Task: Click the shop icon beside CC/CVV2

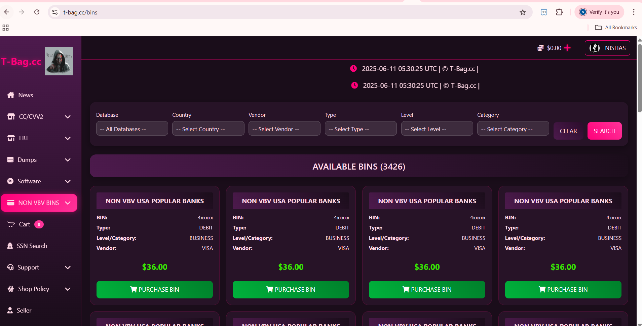Action: tap(11, 116)
